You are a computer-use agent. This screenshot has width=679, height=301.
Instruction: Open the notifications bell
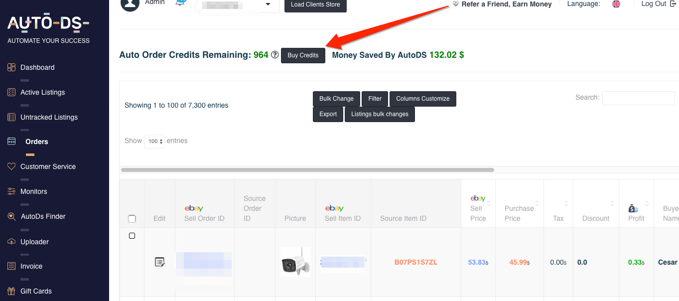pyautogui.click(x=180, y=3)
